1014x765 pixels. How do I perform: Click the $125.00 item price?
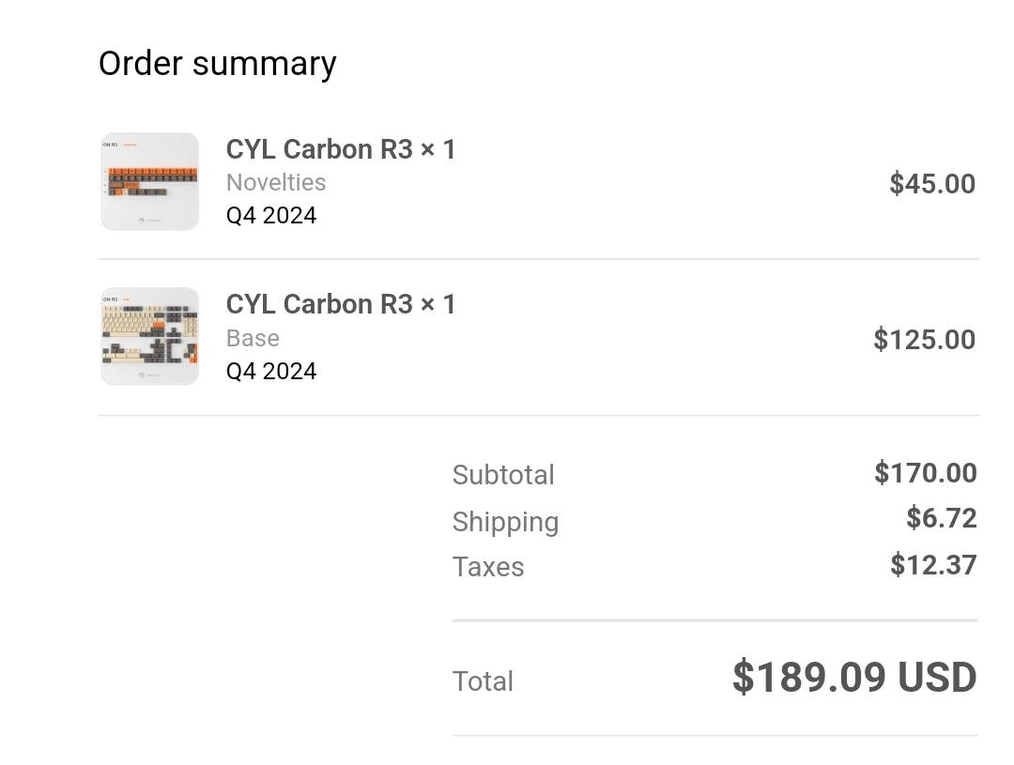coord(924,340)
